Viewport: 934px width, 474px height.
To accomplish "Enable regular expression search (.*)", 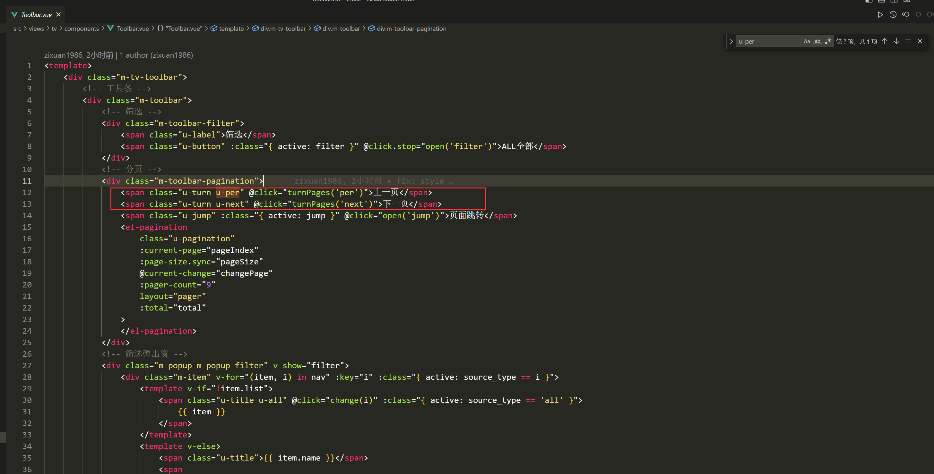I will (x=828, y=41).
